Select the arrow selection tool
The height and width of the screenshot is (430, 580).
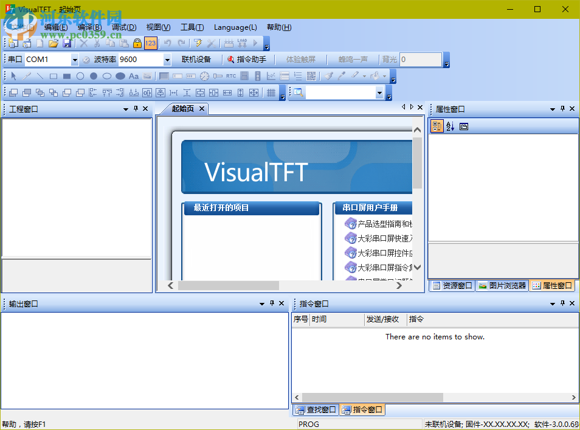click(x=12, y=75)
